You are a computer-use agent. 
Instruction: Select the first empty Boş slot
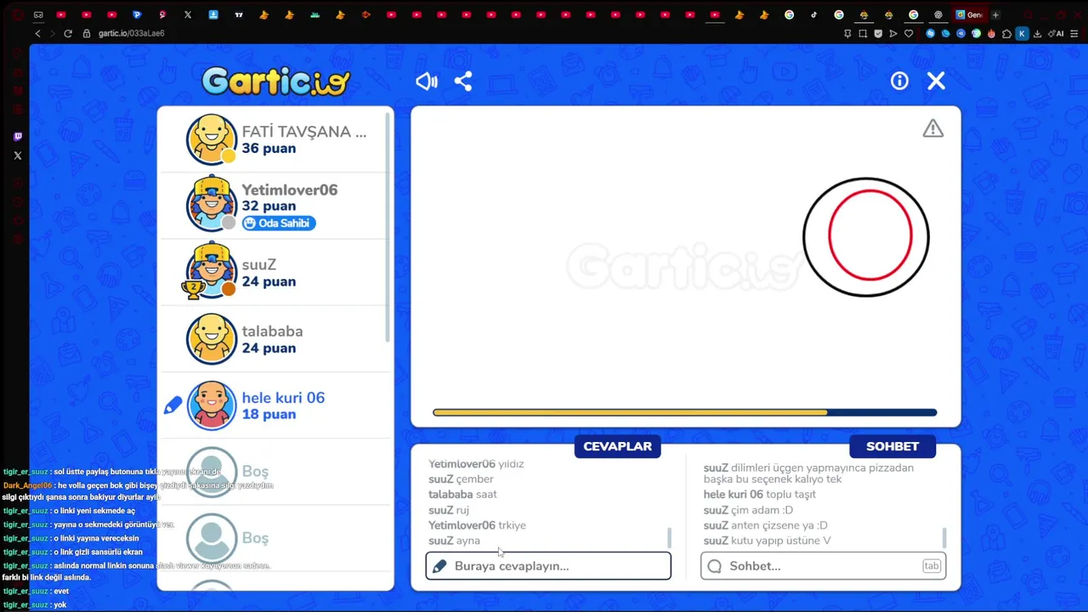pos(275,472)
